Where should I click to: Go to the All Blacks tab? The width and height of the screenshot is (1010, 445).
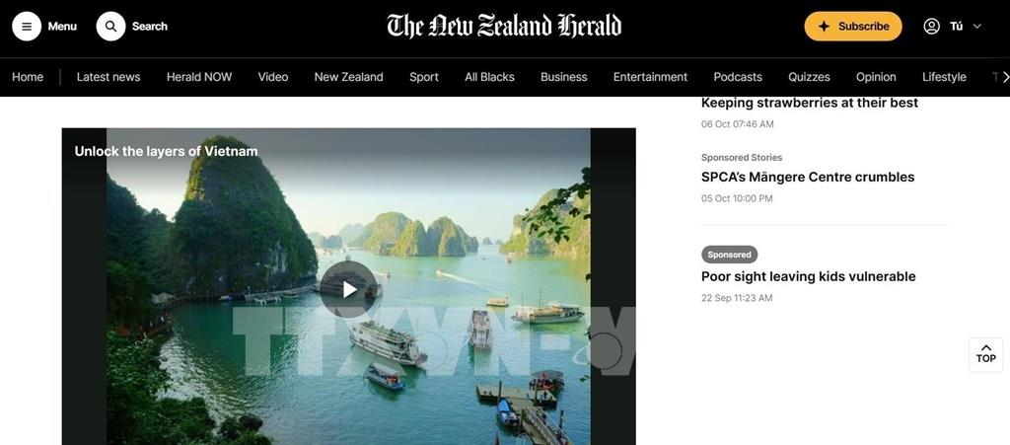(489, 77)
